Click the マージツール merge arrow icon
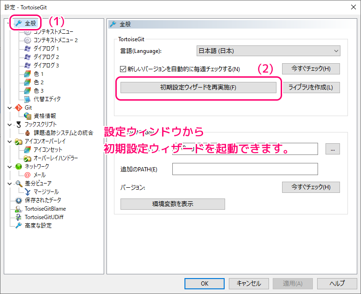This screenshot has height=294, width=361. coord(28,192)
